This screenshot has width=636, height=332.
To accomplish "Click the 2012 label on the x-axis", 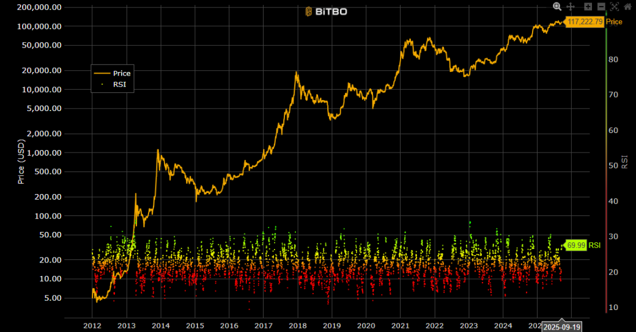I will click(x=92, y=327).
